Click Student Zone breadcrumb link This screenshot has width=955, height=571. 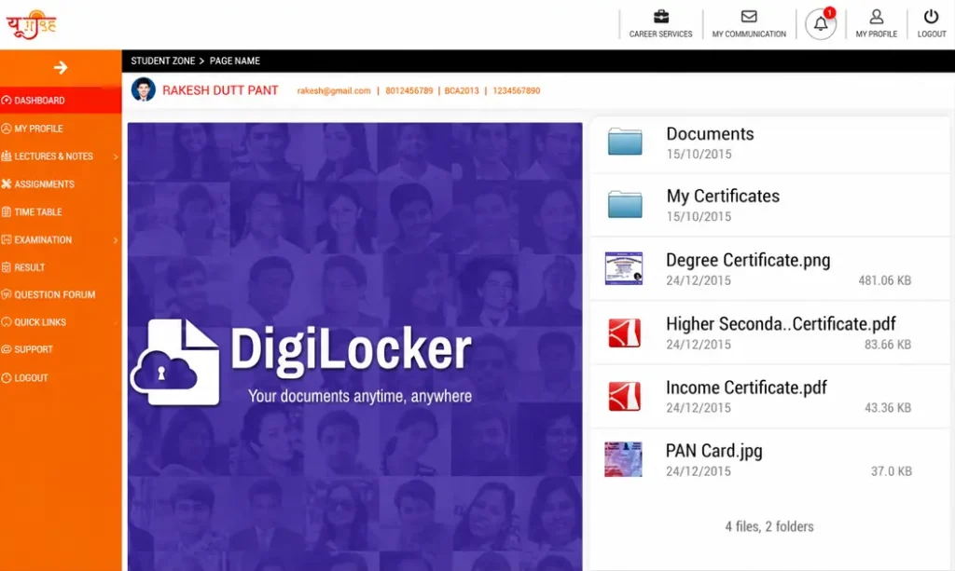[x=162, y=61]
